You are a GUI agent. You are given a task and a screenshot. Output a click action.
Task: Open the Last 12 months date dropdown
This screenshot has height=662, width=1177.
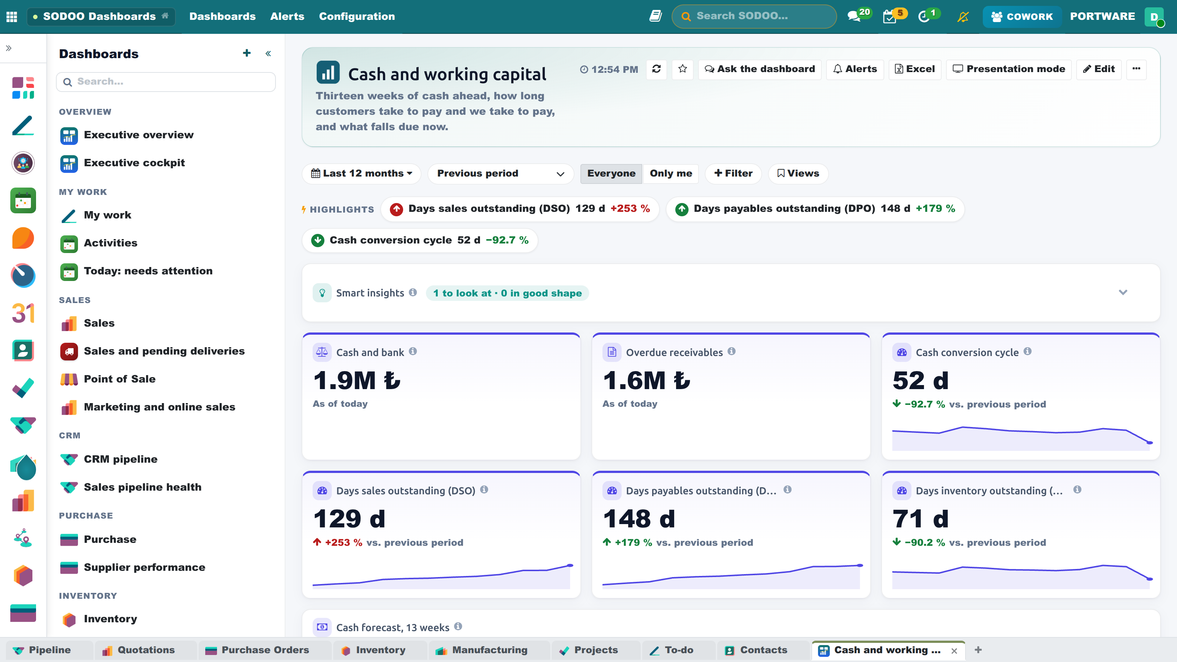pos(362,174)
